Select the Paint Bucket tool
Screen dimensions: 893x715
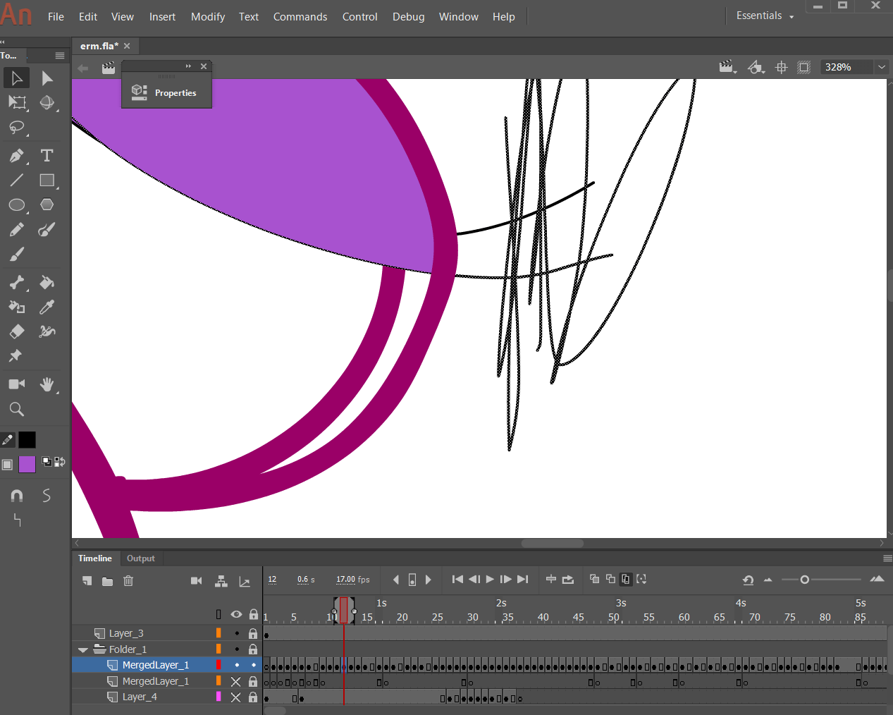click(x=47, y=283)
